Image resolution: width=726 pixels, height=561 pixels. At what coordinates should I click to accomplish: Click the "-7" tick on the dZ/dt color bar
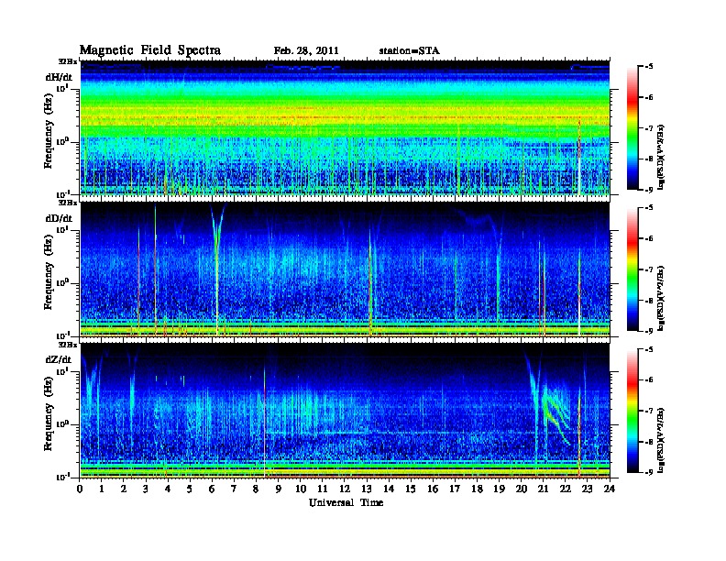(648, 411)
